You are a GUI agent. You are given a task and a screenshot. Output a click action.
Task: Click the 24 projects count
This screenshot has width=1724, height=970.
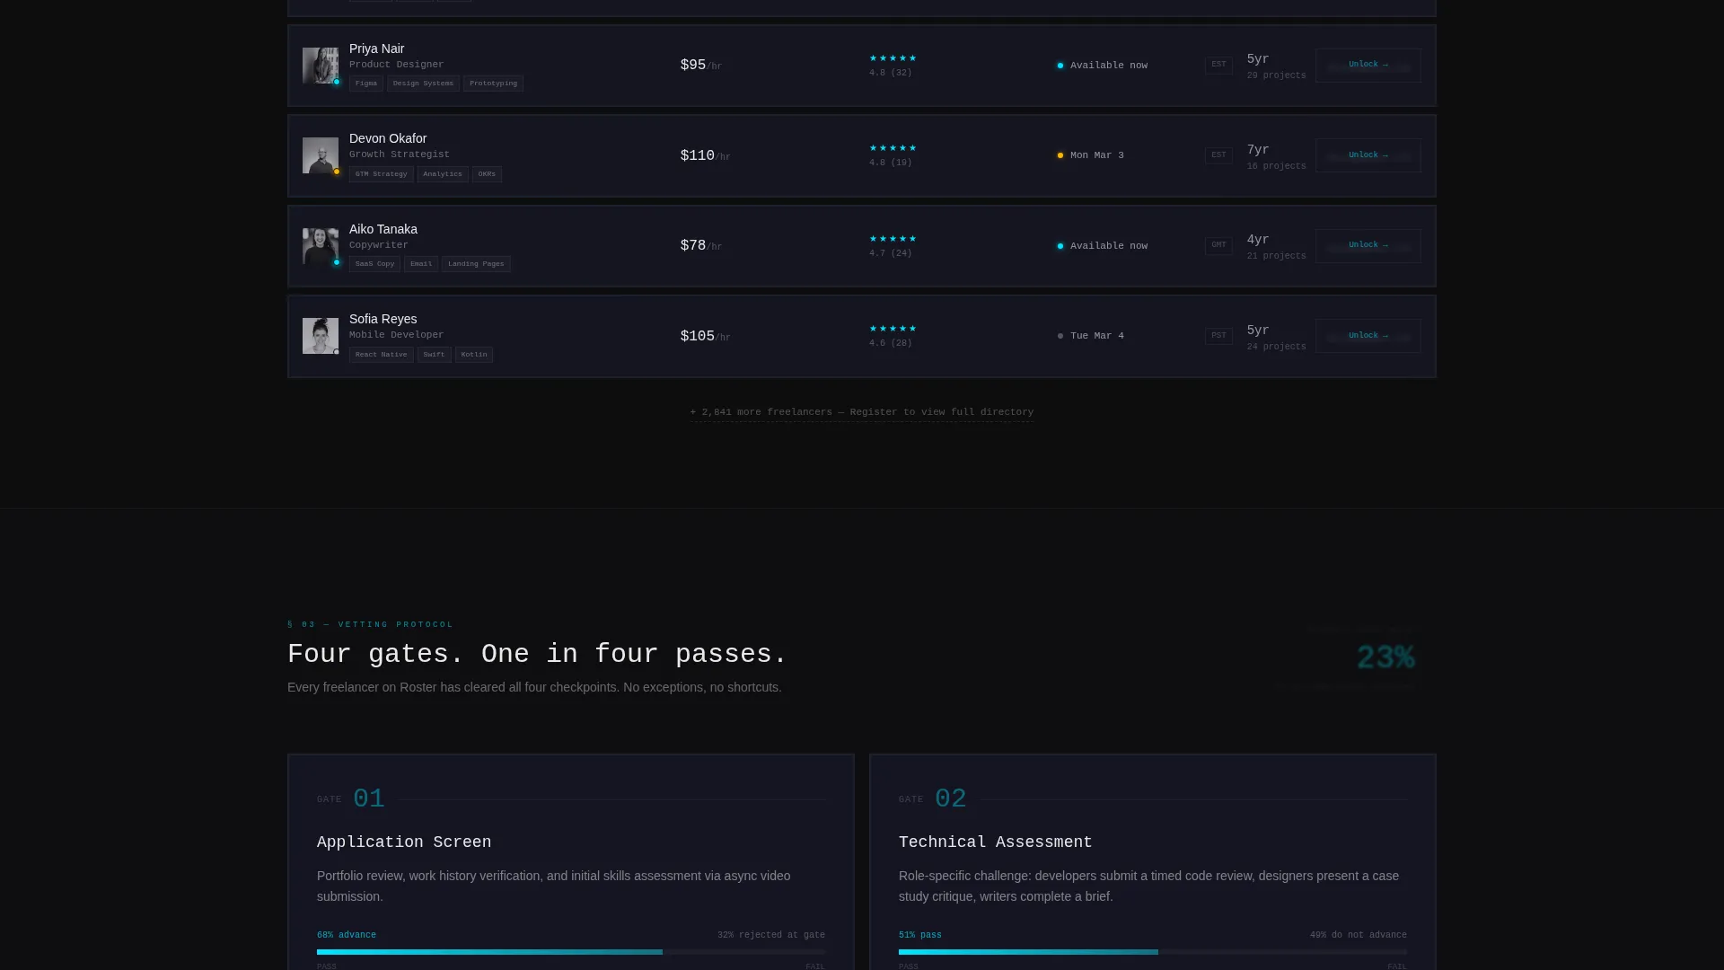[x=1276, y=347]
